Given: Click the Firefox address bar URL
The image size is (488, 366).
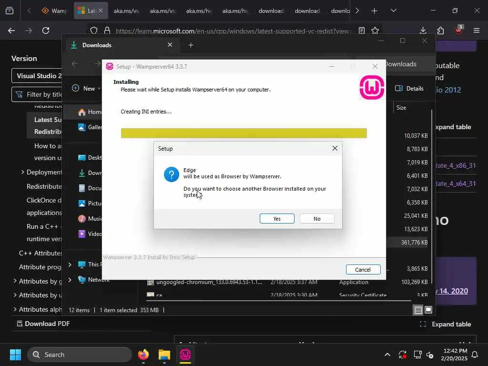Looking at the screenshot, I should (234, 31).
